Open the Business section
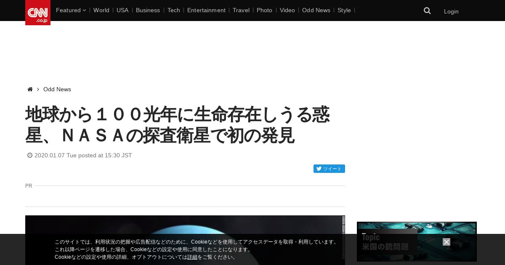Viewport: 505px width, 265px height. pyautogui.click(x=148, y=10)
